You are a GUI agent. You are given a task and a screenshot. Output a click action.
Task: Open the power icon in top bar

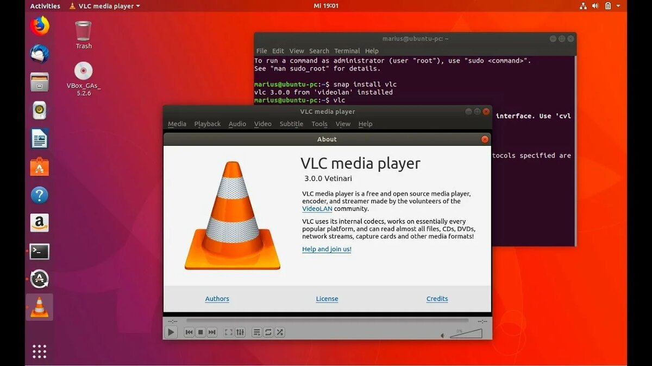pos(609,6)
